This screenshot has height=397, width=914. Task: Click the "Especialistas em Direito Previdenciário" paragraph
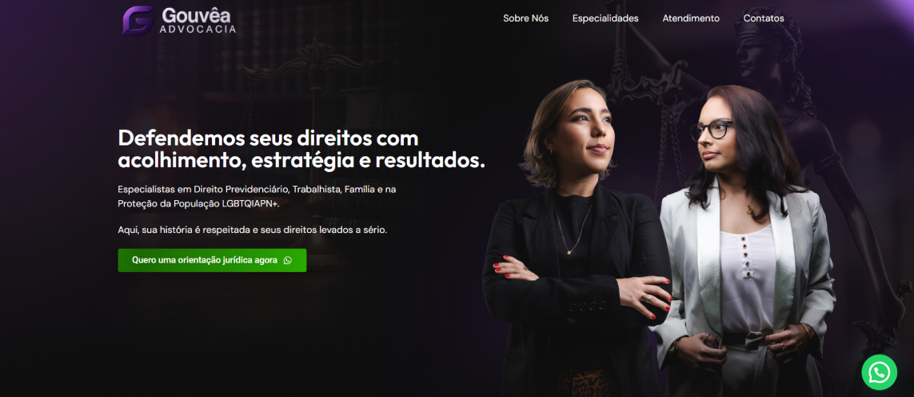257,196
